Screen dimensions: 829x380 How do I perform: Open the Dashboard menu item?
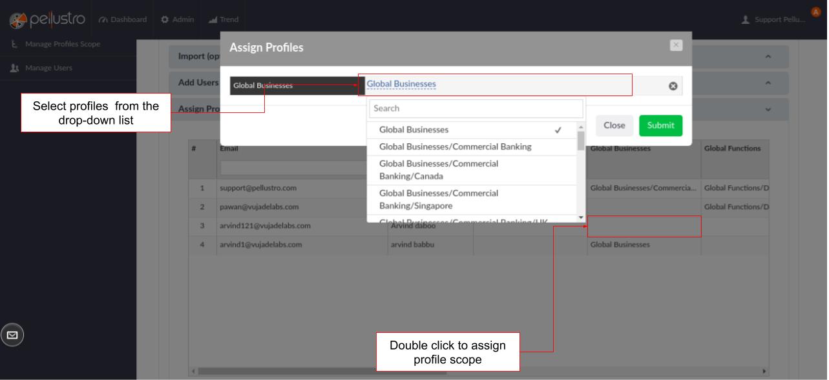coord(123,20)
